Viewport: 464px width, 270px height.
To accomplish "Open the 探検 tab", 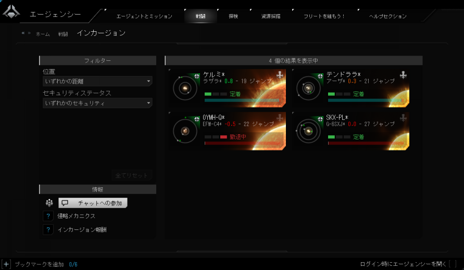I will click(233, 16).
